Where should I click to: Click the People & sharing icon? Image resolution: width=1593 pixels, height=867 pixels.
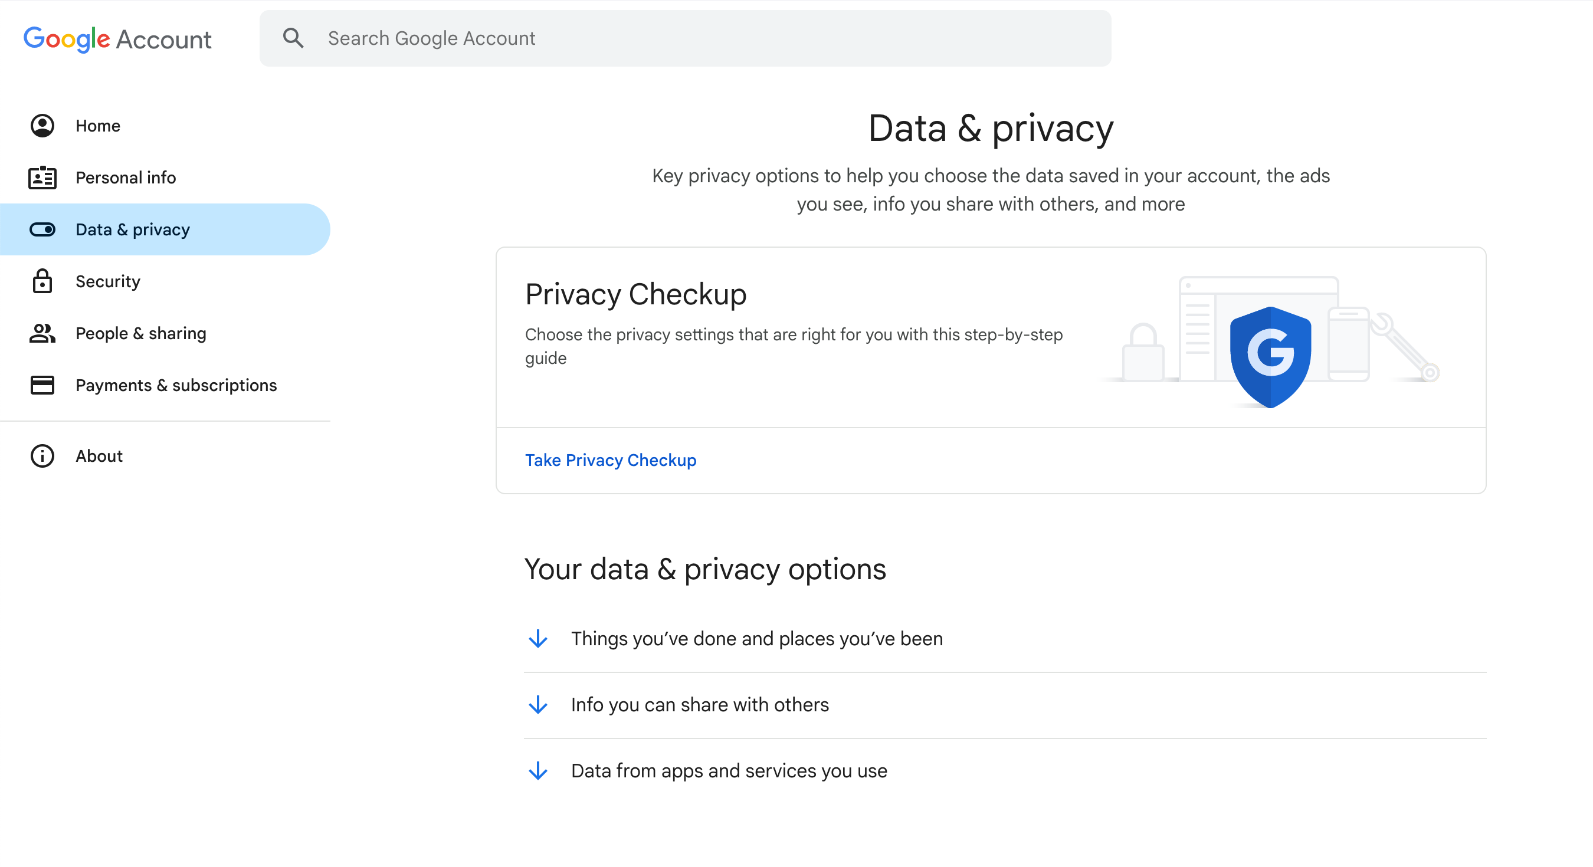tap(42, 333)
